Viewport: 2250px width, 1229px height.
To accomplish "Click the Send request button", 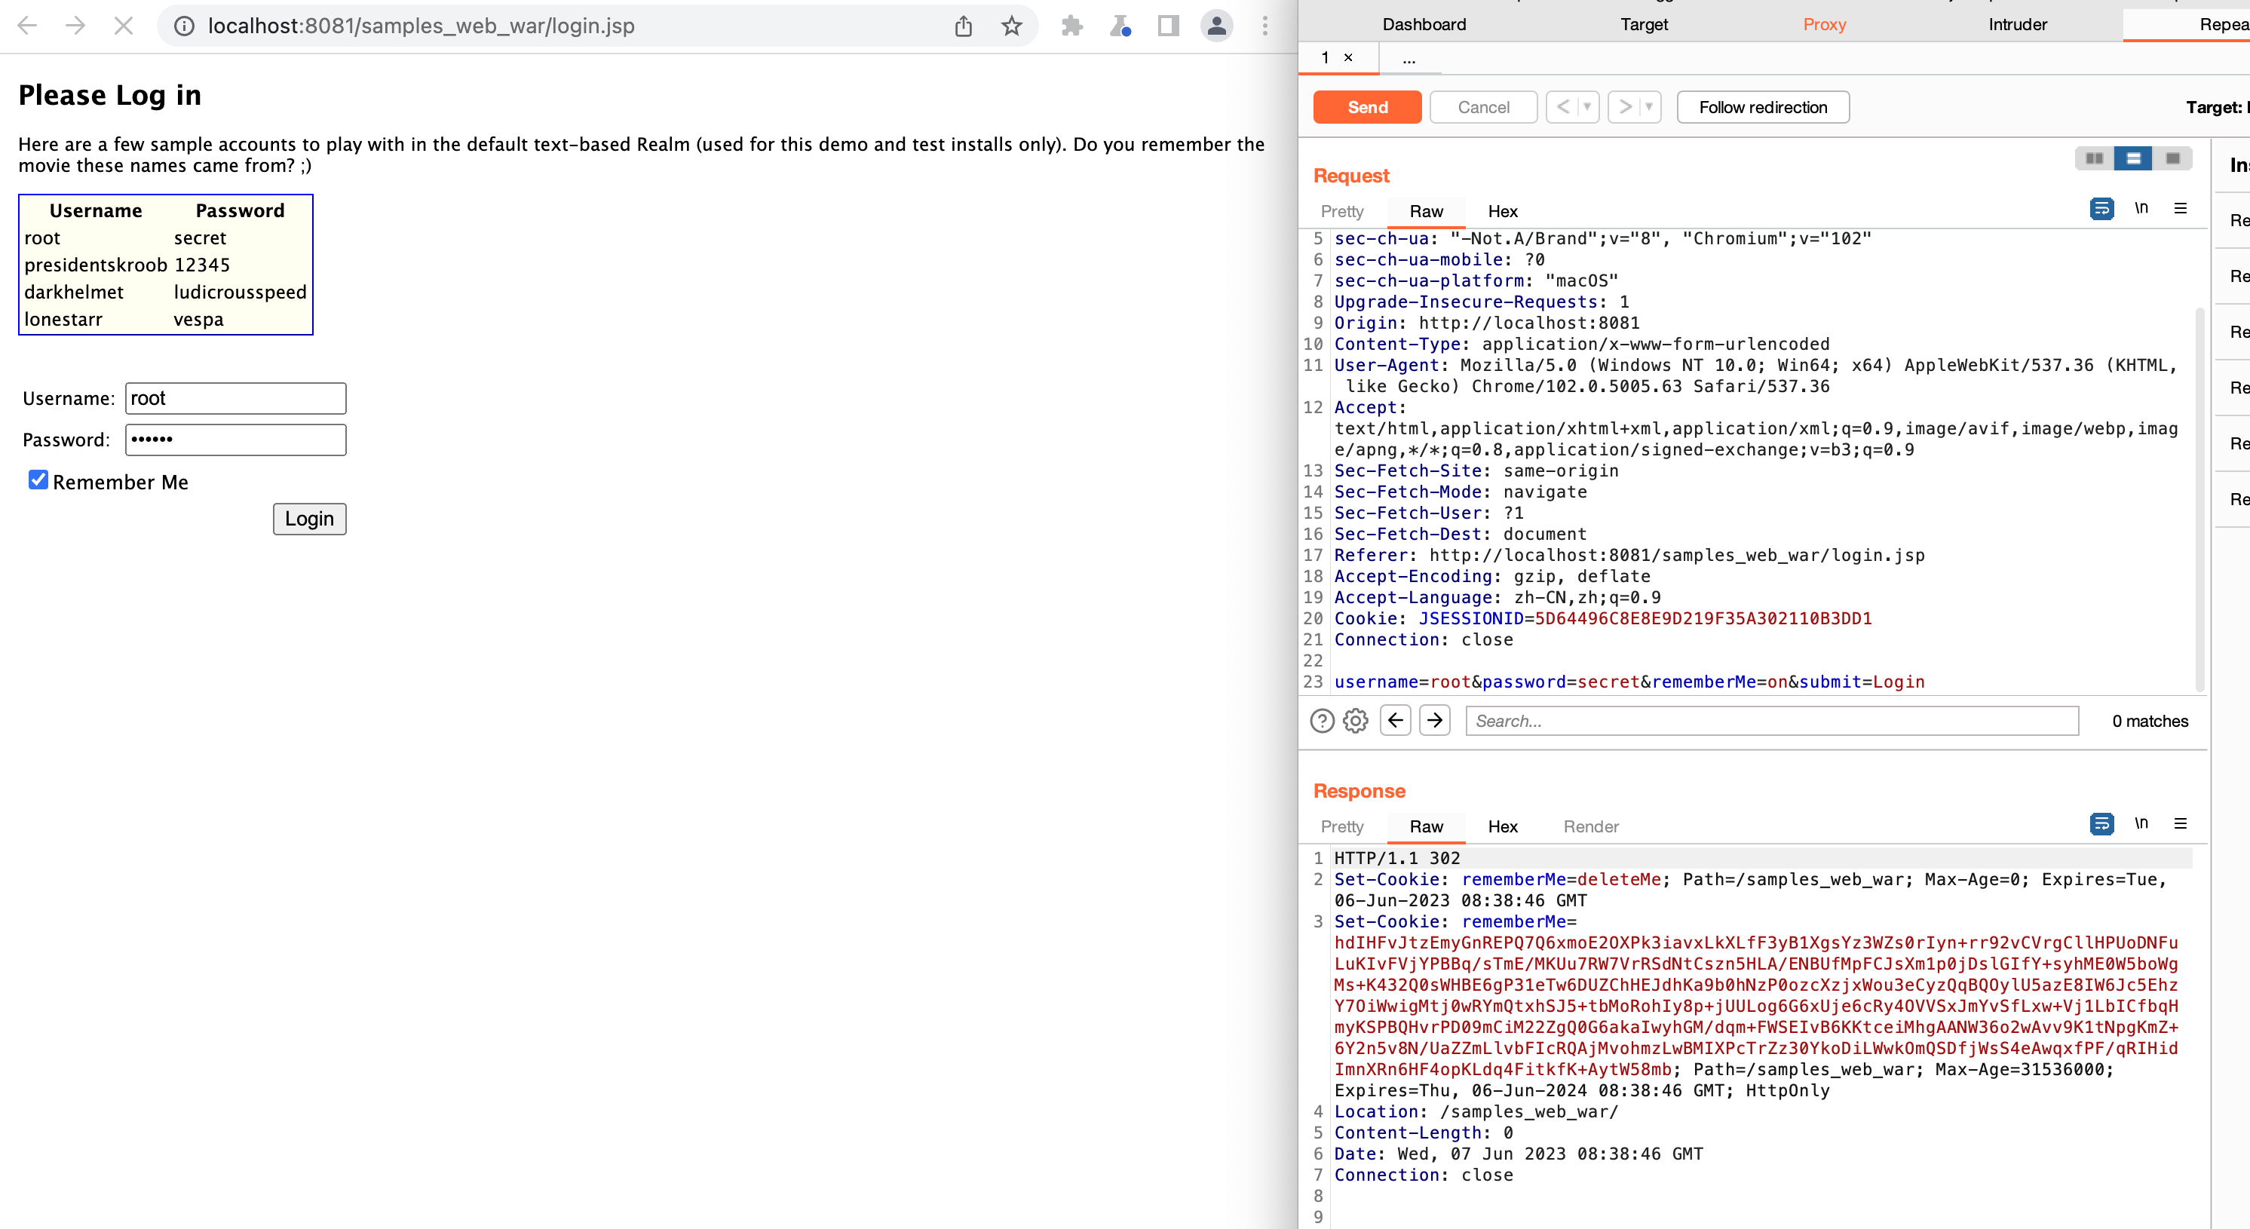I will tap(1367, 107).
